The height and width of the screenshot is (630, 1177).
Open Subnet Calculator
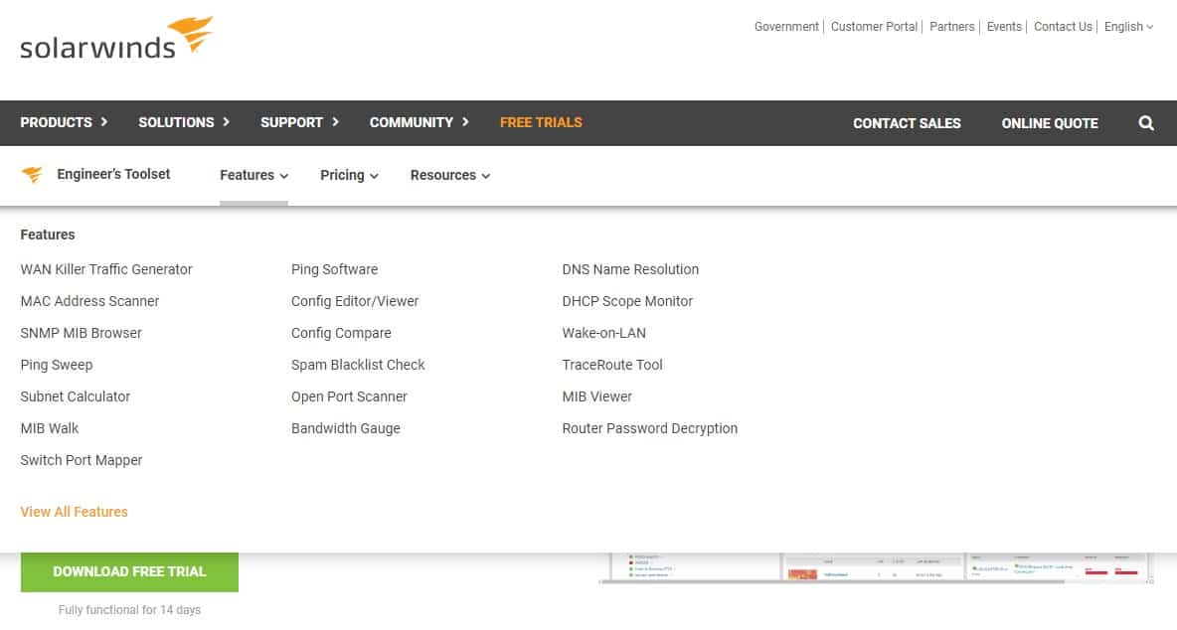pos(76,396)
